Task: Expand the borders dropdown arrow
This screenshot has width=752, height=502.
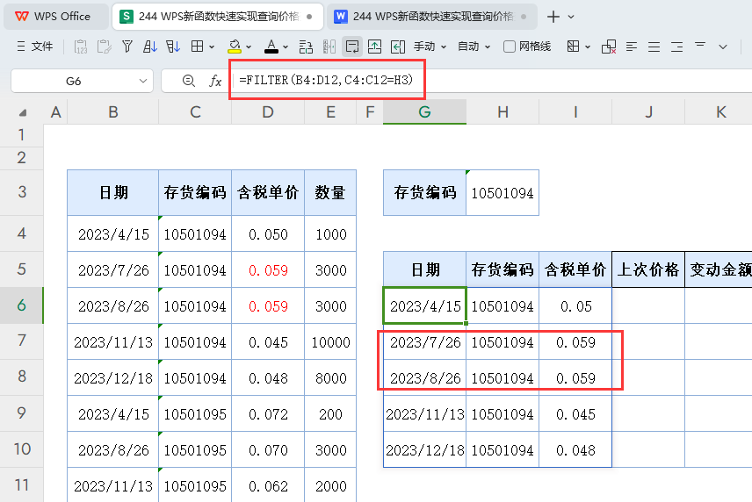Action: tap(212, 47)
